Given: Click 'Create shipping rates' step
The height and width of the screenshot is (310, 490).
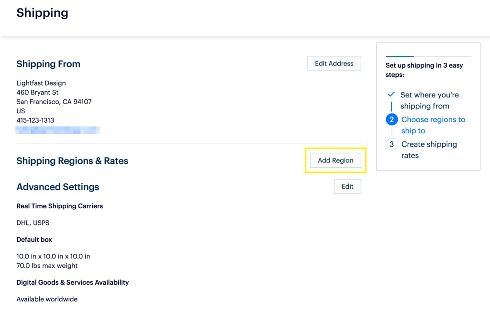Looking at the screenshot, I should 429,150.
